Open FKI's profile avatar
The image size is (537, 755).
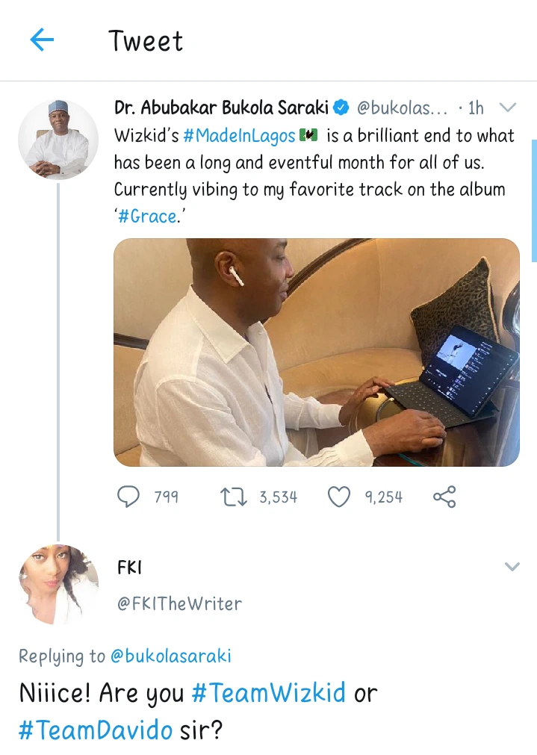click(58, 584)
